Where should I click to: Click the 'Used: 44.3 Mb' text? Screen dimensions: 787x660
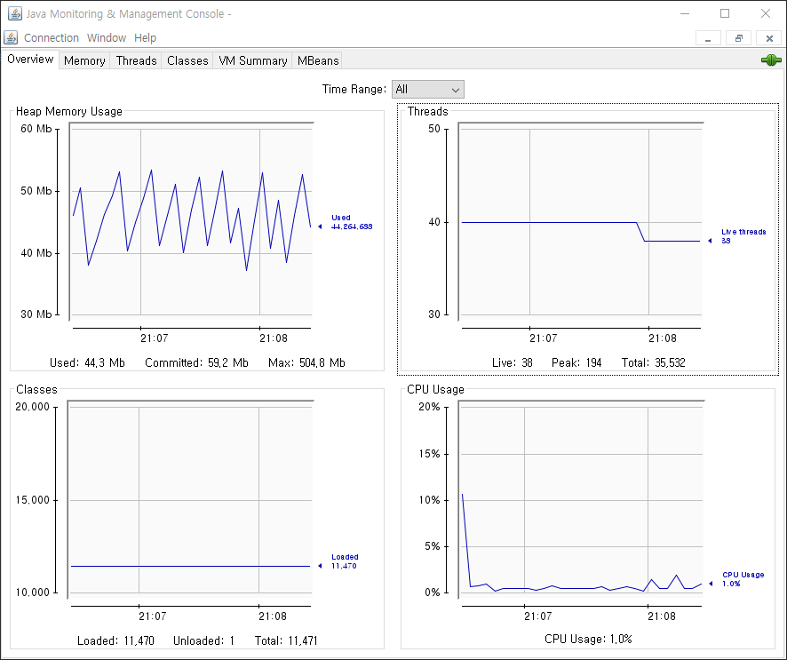87,363
